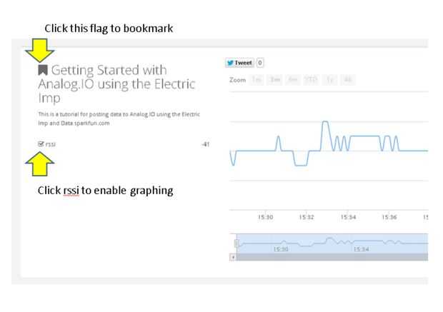Screen dimensions: 443x312
Task: Set zoom range to All
Action: (348, 80)
